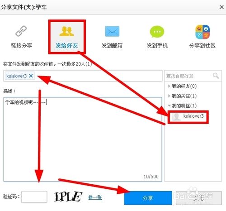The width and height of the screenshot is (226, 211).
Task: Click the blue 分享 button
Action: tap(148, 198)
